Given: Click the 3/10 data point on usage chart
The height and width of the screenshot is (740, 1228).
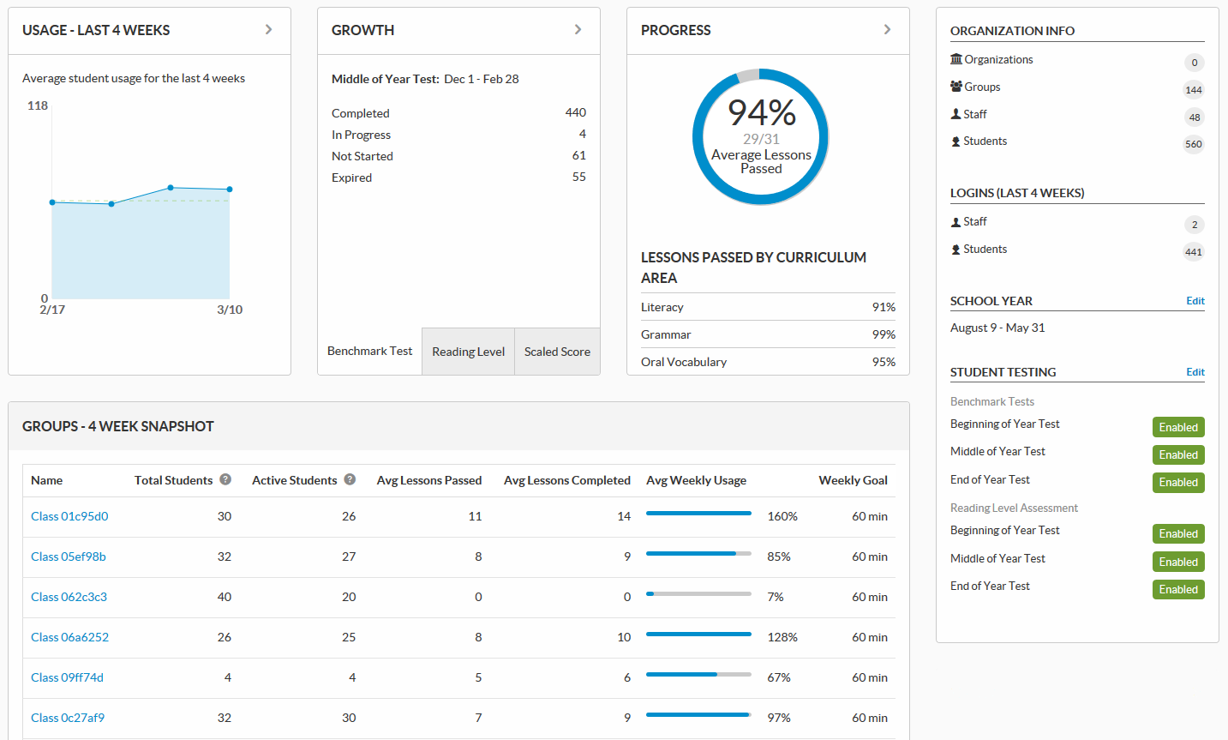Looking at the screenshot, I should (x=230, y=189).
